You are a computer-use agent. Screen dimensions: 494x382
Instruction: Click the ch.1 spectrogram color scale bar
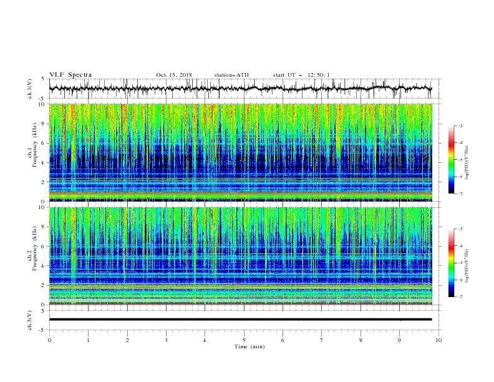click(451, 160)
